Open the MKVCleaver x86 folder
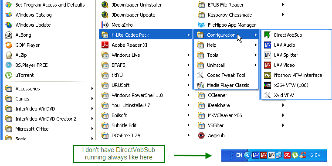Screen dimensions: 332x166 tap(239, 115)
